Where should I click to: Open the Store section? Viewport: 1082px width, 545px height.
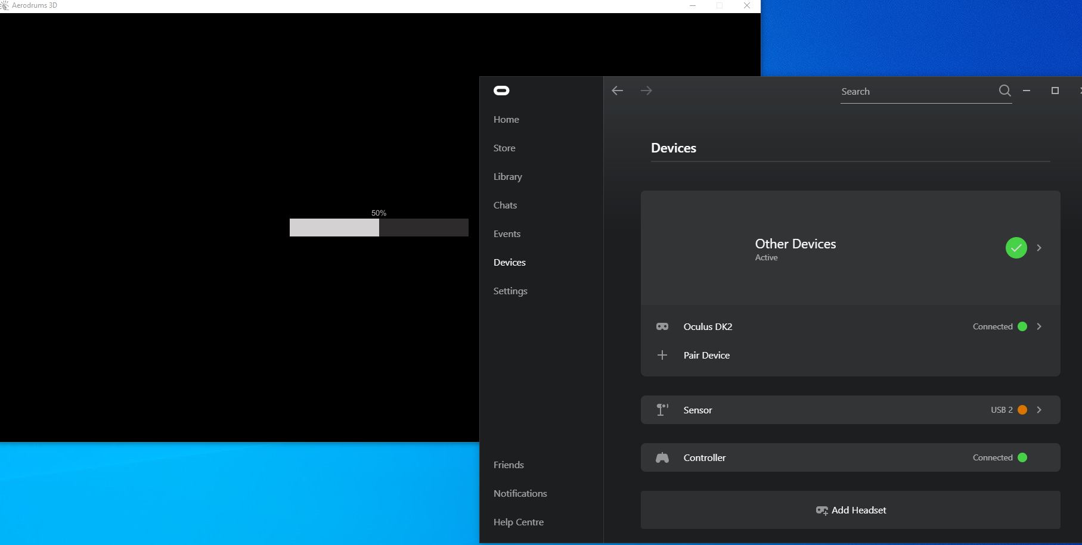tap(504, 148)
